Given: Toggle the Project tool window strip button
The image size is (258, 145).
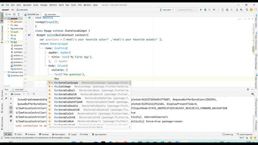Looking at the screenshot, I should [2, 18].
